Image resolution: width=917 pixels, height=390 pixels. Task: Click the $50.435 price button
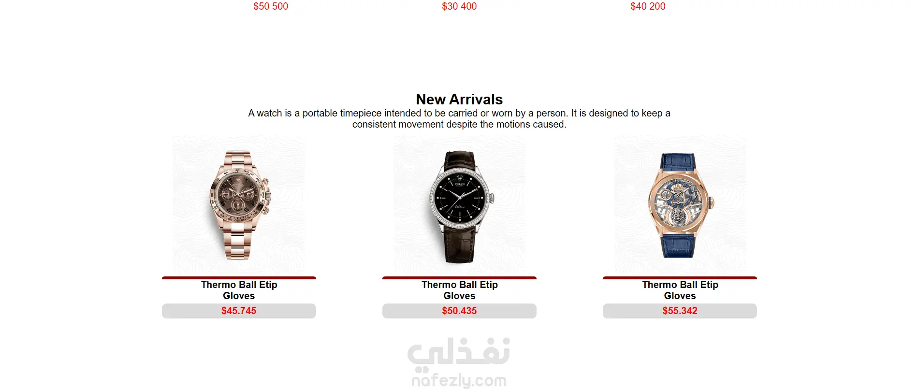pyautogui.click(x=459, y=311)
